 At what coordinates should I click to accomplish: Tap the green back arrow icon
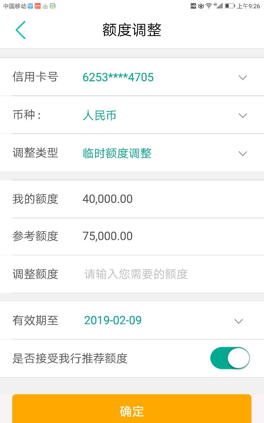(x=20, y=30)
